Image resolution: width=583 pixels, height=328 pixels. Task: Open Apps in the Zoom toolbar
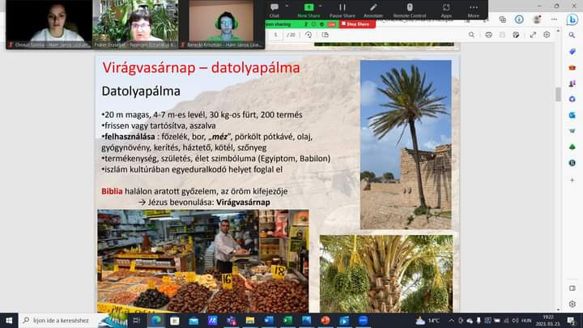point(446,9)
